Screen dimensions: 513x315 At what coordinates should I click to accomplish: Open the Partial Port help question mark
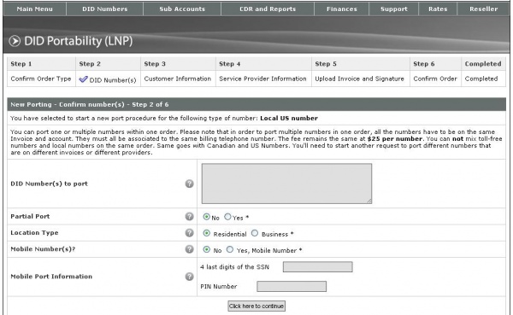tap(190, 216)
